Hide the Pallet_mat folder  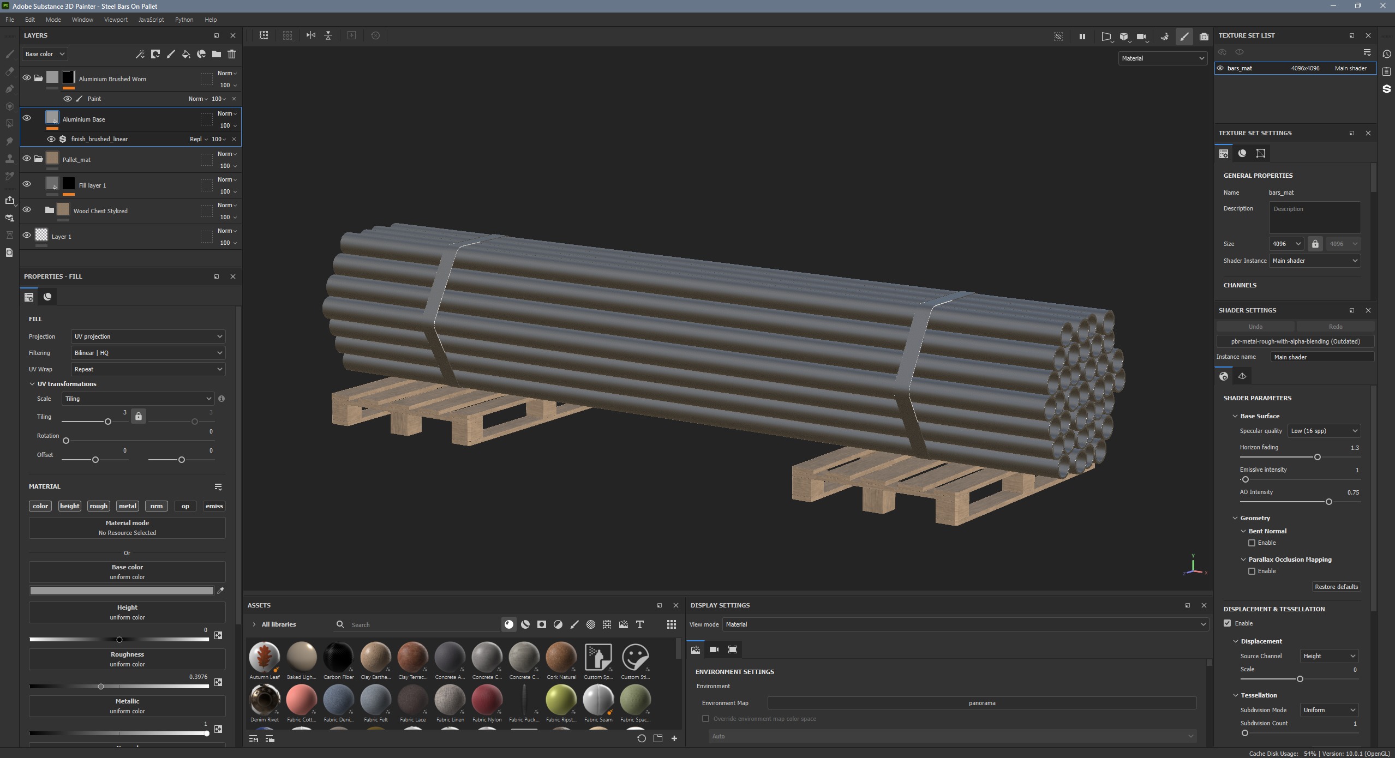27,159
